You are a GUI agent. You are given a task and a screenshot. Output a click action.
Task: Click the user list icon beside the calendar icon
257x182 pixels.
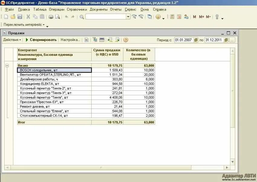[186, 17]
